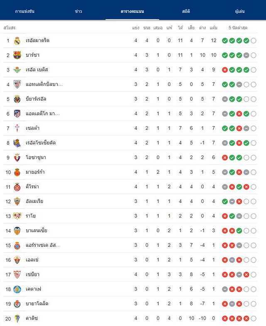Open team name บาร์ซา

point(32,55)
